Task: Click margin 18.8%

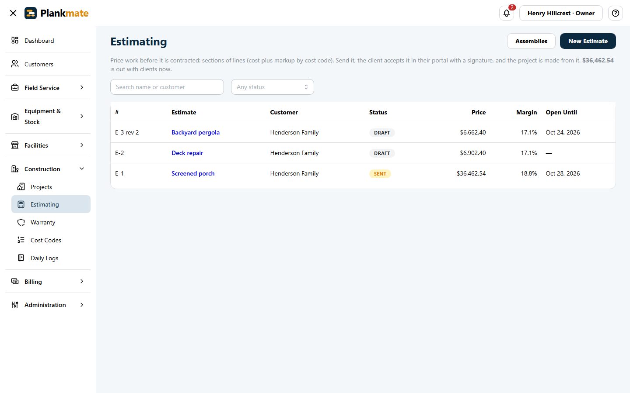Action: pyautogui.click(x=529, y=173)
